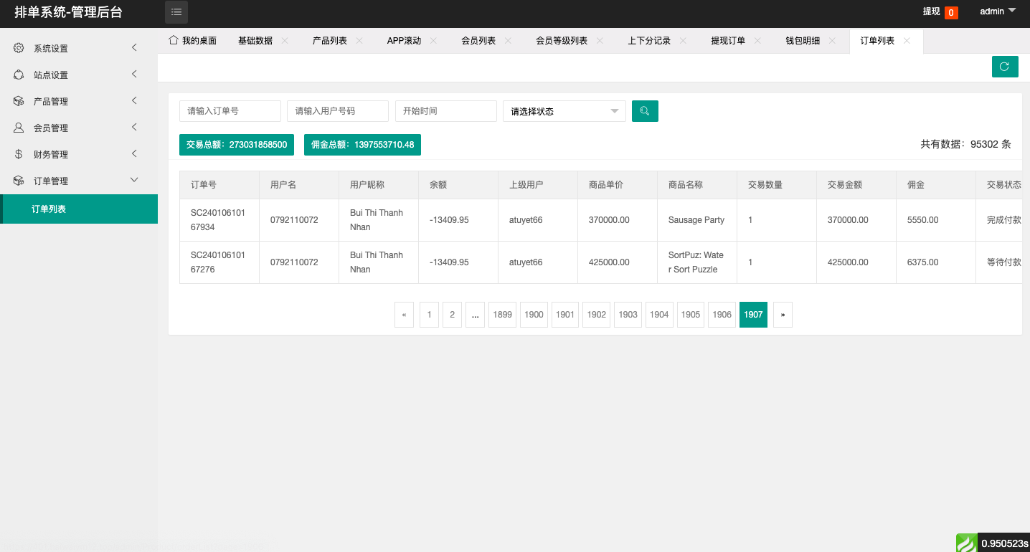Expand the 产品管理 sidebar menu
Screen dimensions: 1030x552
click(x=79, y=101)
